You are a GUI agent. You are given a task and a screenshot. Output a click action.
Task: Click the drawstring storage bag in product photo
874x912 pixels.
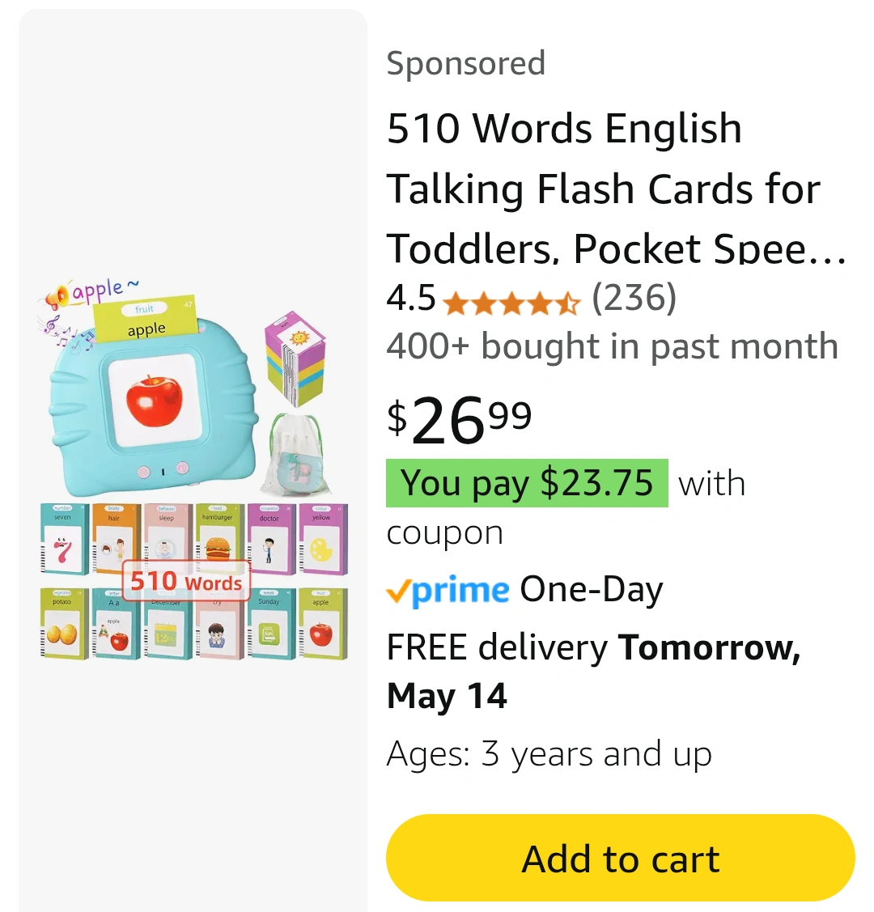coord(295,454)
